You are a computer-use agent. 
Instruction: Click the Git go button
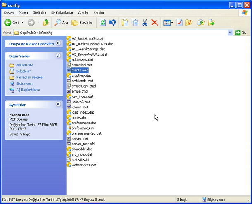[x=240, y=33]
